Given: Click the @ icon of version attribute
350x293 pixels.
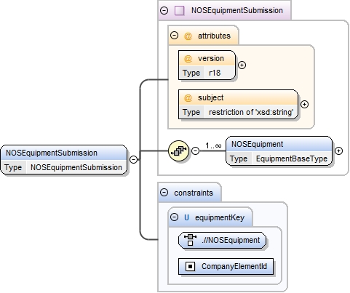Looking at the screenshot, I should point(188,59).
